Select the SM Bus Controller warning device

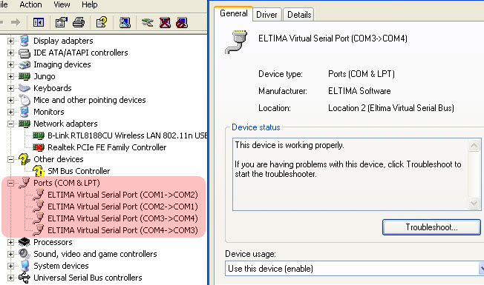point(79,171)
